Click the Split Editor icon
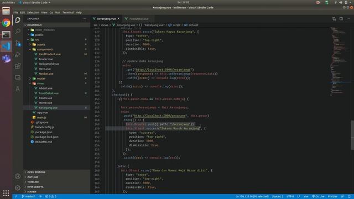This screenshot has width=354, height=199. tap(341, 19)
